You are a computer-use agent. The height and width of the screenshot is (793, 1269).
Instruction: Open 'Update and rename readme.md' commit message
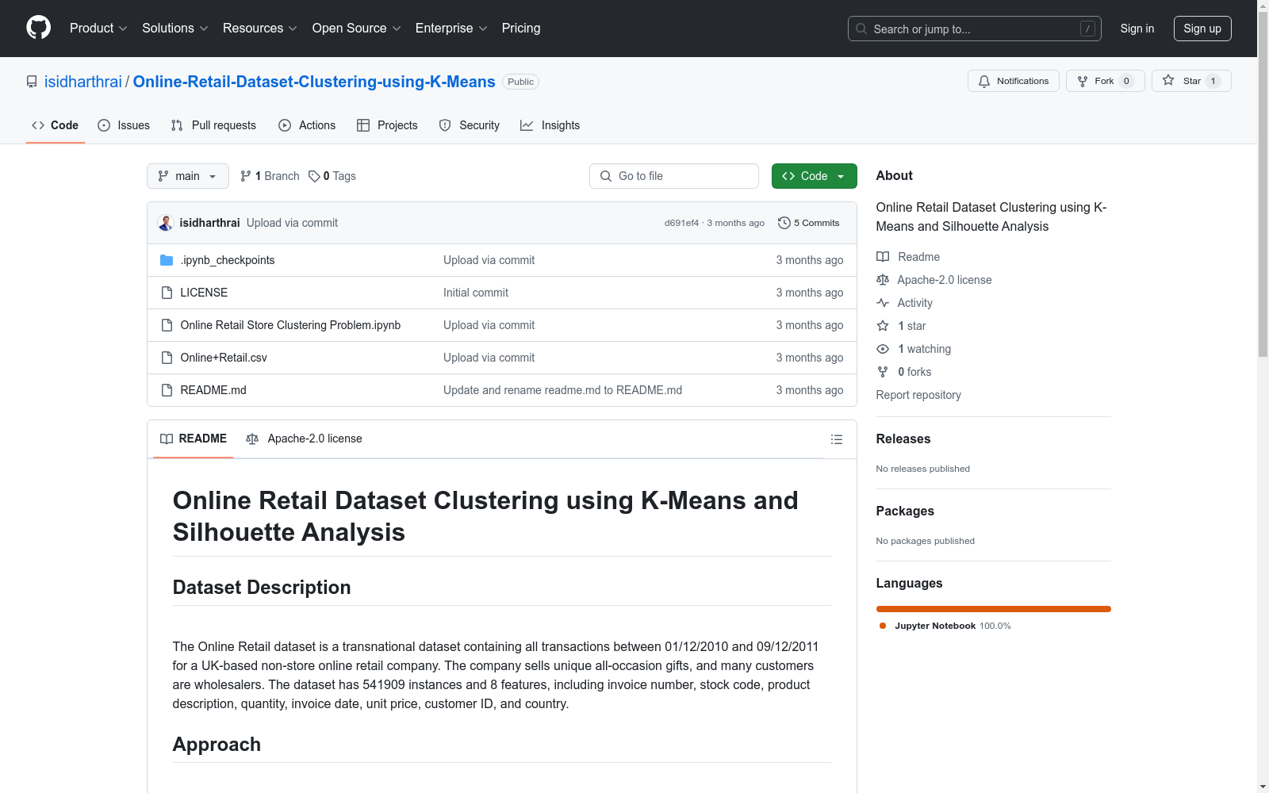pyautogui.click(x=562, y=390)
